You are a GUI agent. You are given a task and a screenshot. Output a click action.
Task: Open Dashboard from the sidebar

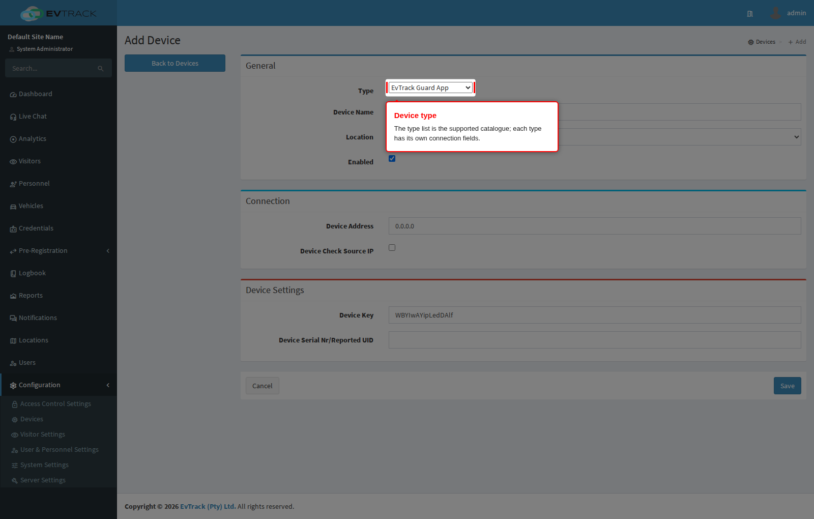59,94
